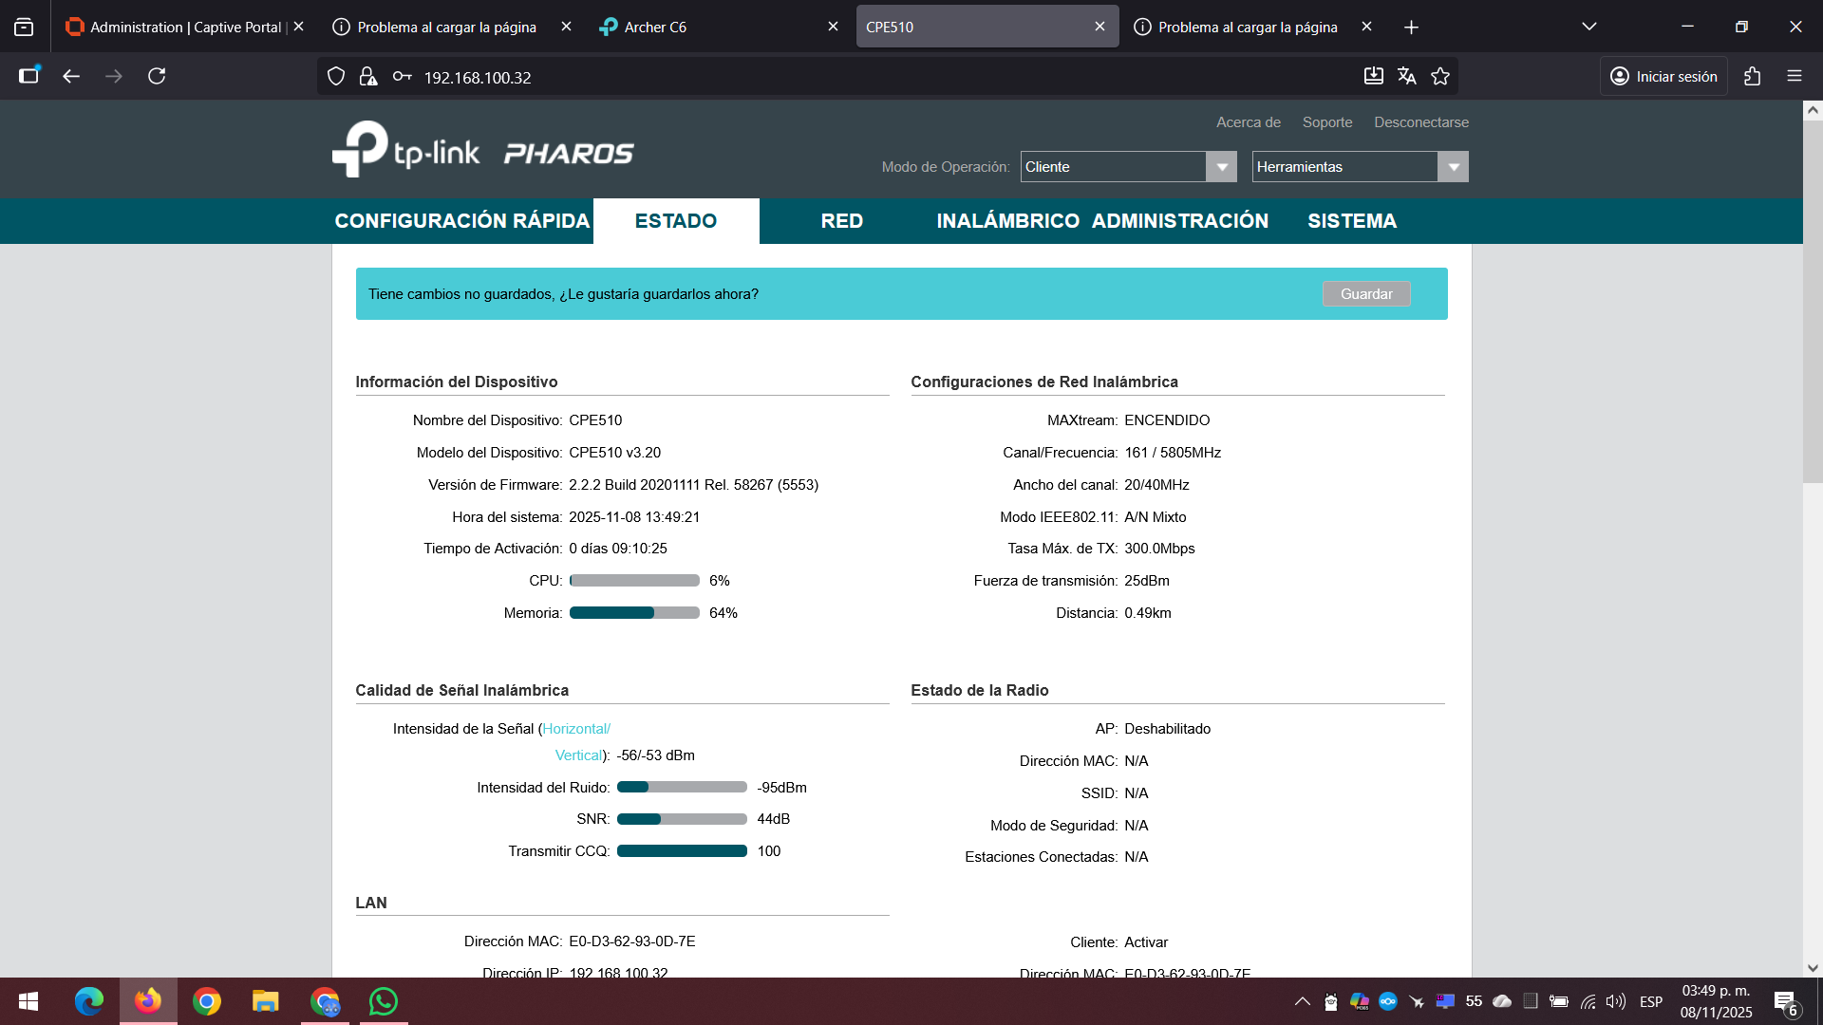The image size is (1823, 1025).
Task: Click the TP-Link Pharos logo
Action: 483,149
